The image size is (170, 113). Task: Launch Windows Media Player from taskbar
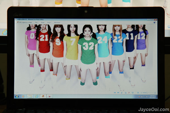tap(23, 96)
